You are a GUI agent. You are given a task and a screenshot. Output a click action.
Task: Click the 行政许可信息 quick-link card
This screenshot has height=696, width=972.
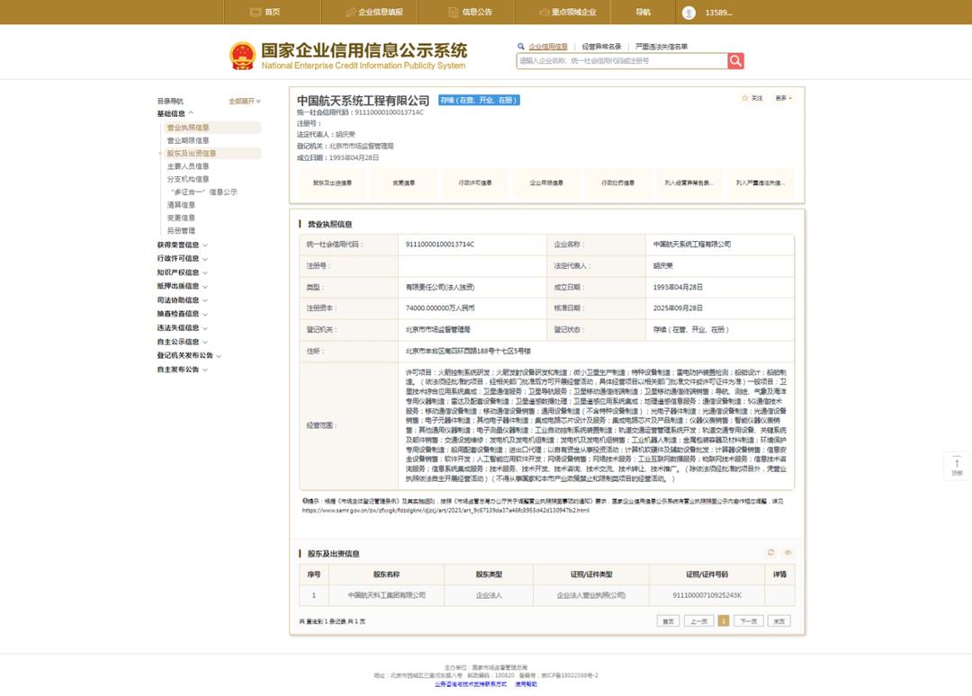tap(475, 183)
